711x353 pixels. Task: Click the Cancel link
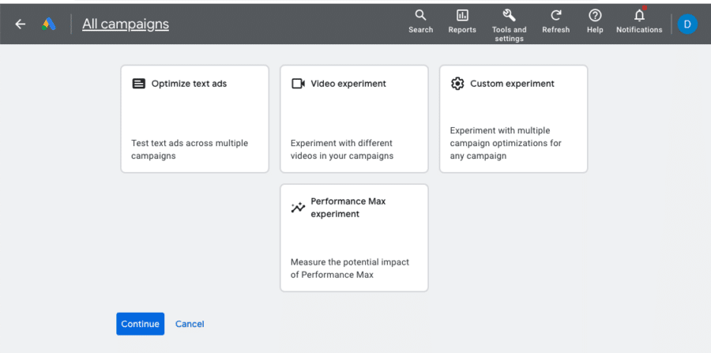coord(190,324)
